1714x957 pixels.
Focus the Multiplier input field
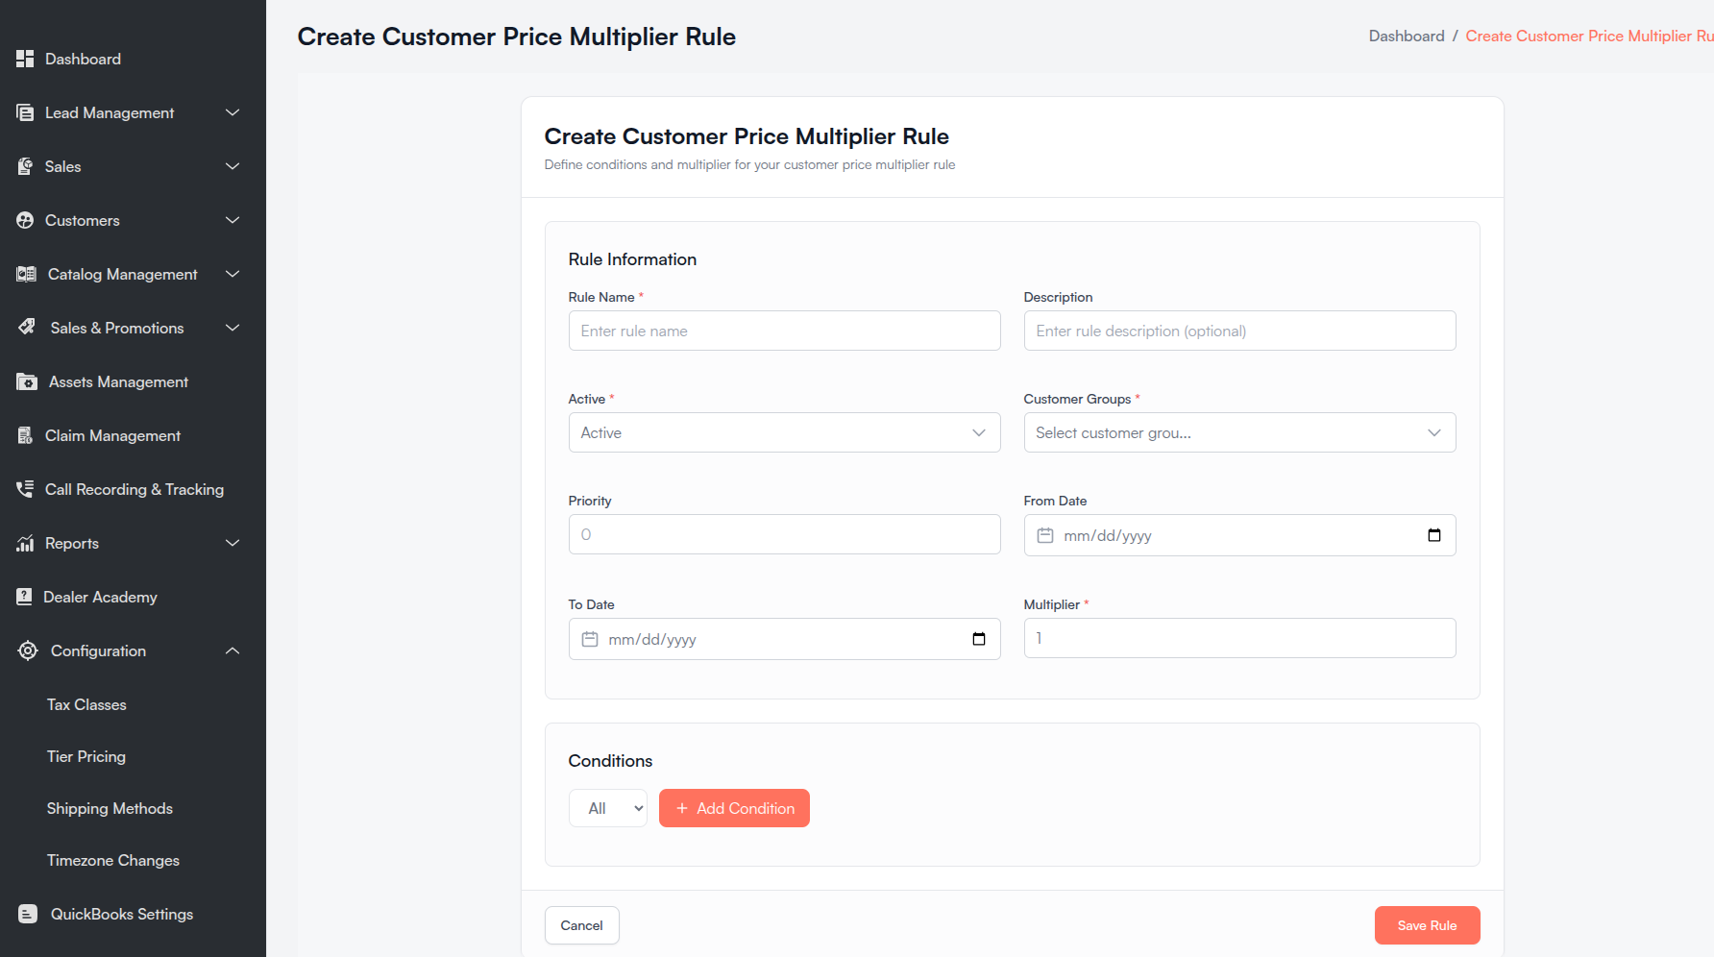pos(1239,638)
